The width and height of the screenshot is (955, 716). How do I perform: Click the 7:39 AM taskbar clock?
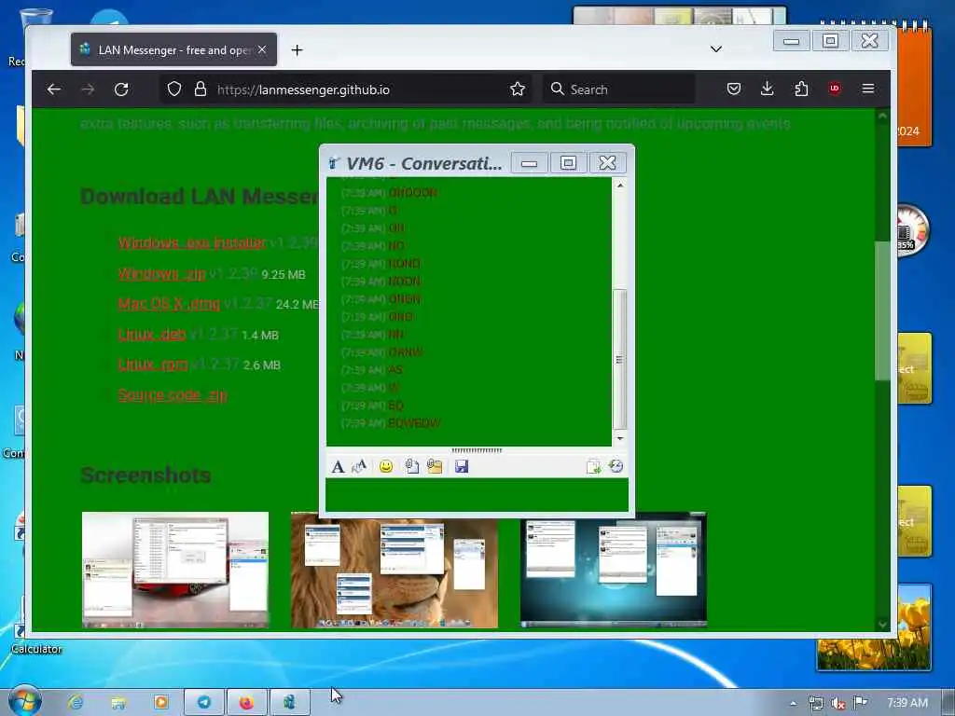(x=907, y=703)
